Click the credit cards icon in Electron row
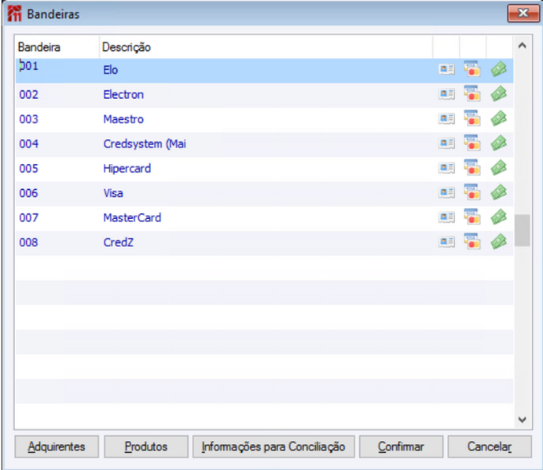The width and height of the screenshot is (543, 470). click(472, 93)
